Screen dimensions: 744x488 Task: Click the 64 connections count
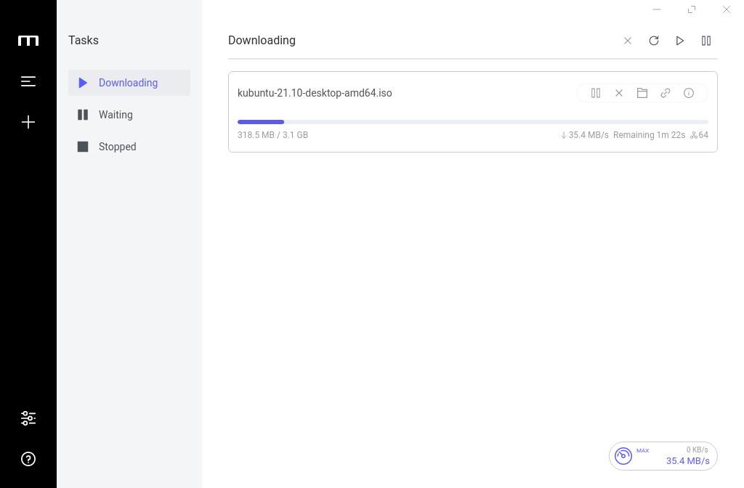700,134
